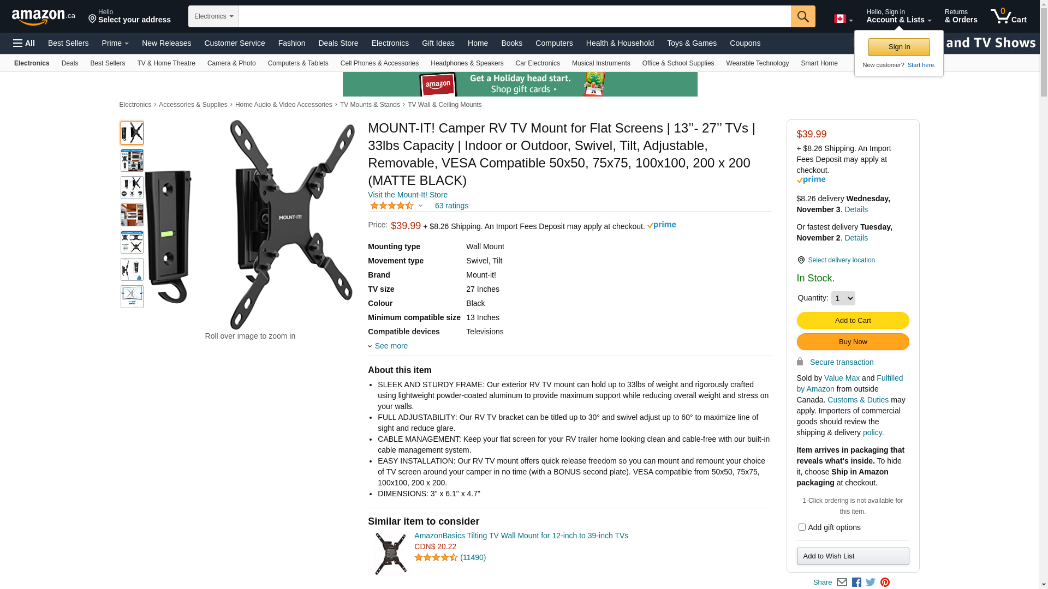Select the second product thumbnail image

click(132, 160)
